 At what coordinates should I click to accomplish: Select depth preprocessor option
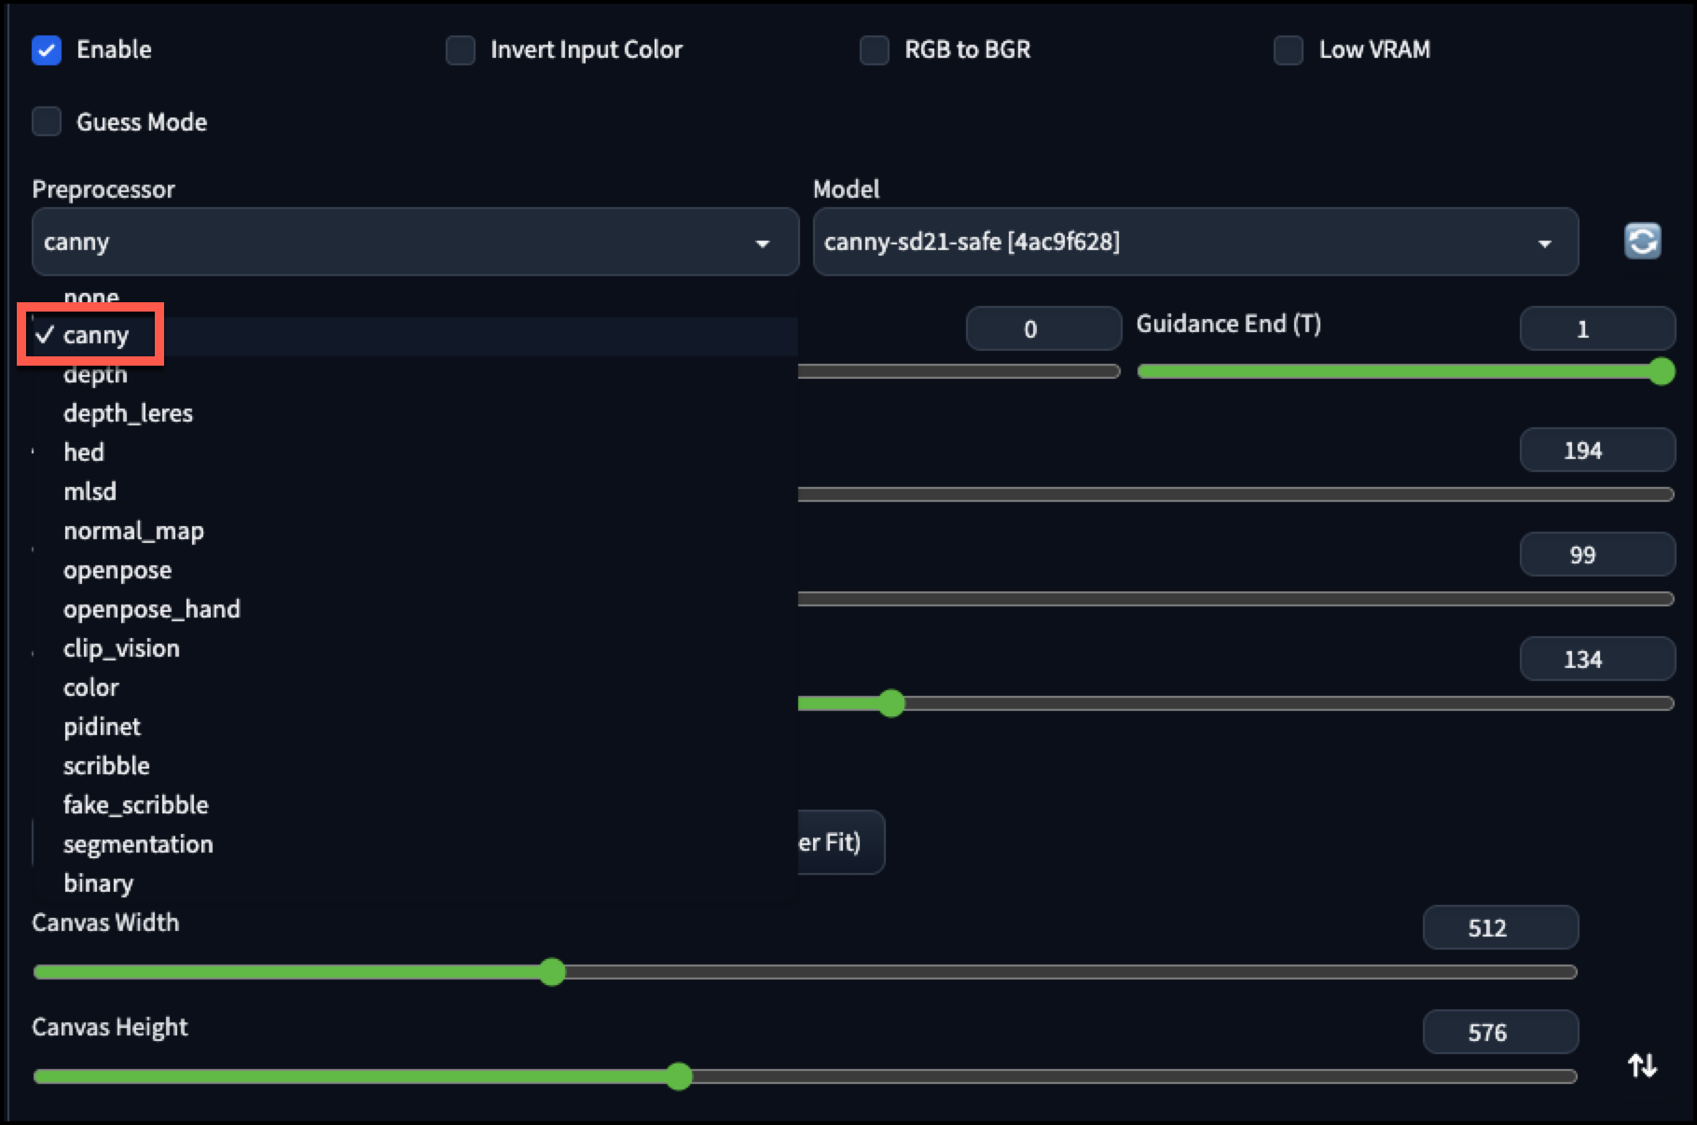click(x=415, y=375)
